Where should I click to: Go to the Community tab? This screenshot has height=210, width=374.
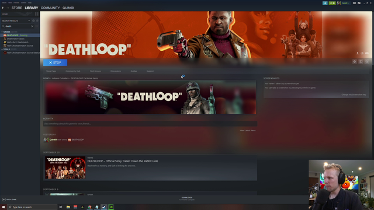point(50,8)
